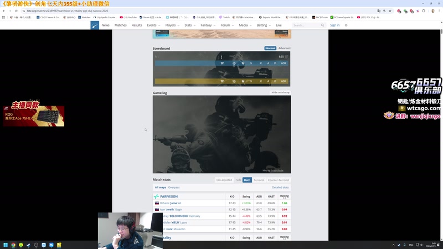The image size is (443, 249).
Task: Expand the Betting dropdown menu
Action: point(264,25)
